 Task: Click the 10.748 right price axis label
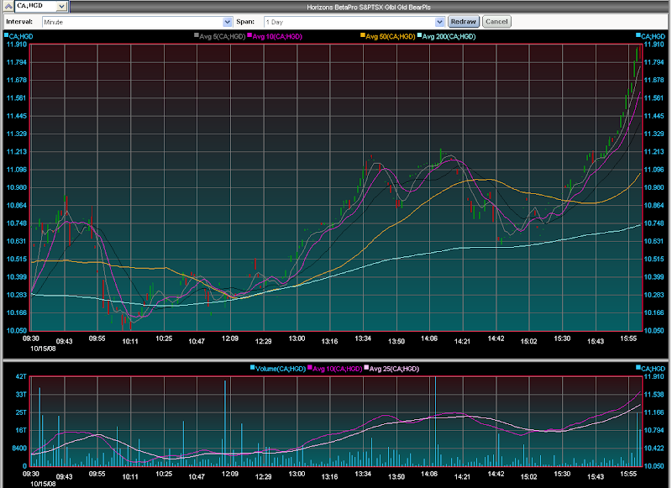pyautogui.click(x=654, y=223)
